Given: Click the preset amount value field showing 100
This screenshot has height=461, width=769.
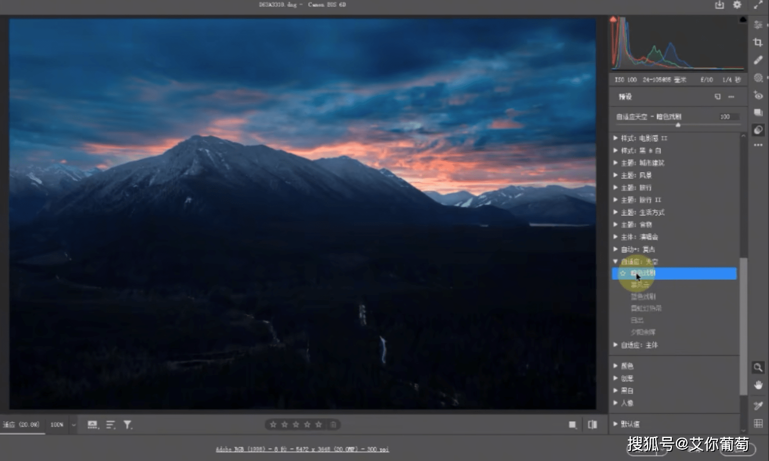Looking at the screenshot, I should coord(728,117).
